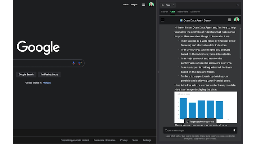Open the Extension tab
256x144 pixels.
[x=195, y=12]
